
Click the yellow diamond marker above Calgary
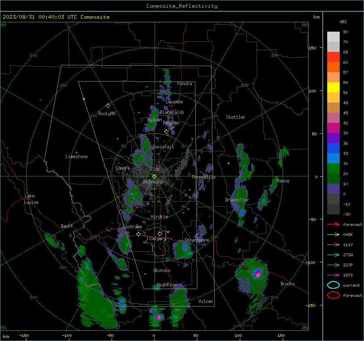tap(160, 234)
